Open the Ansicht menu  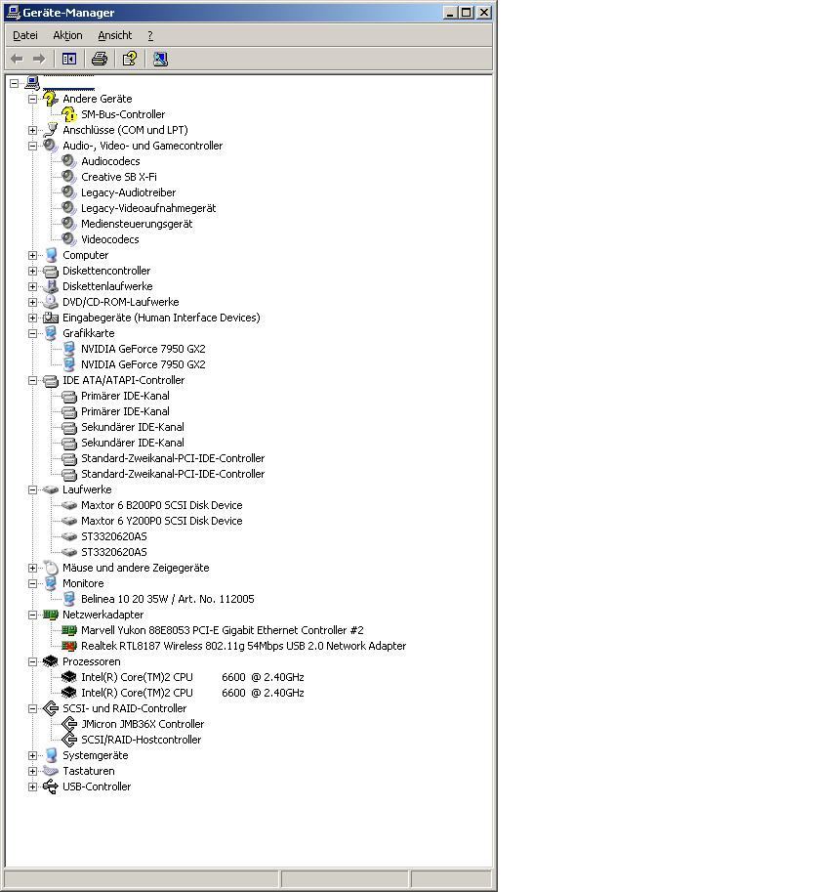(115, 35)
